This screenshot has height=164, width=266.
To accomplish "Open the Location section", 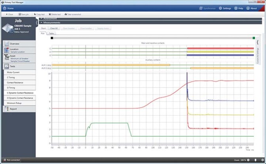I will (19, 50).
